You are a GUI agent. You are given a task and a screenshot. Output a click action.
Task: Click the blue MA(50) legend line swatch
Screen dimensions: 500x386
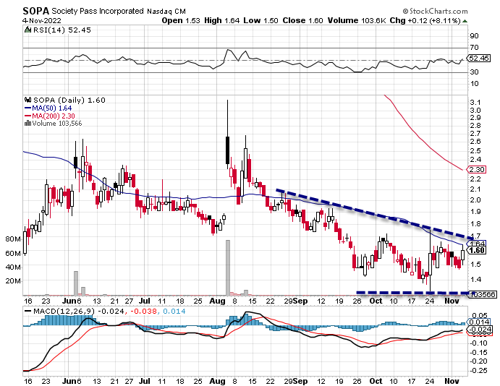click(x=27, y=108)
